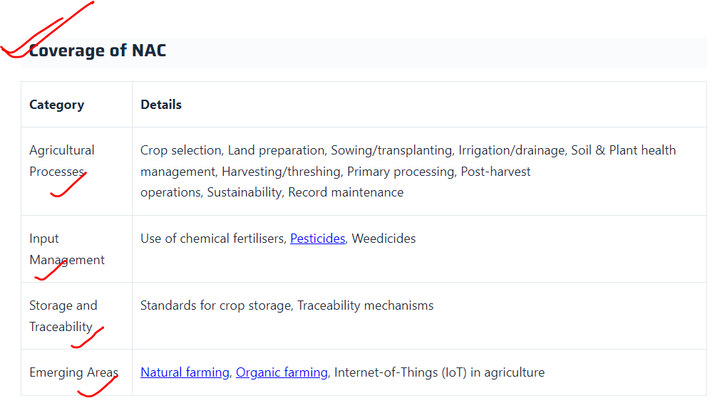Follow the Organic farming link

tap(282, 372)
